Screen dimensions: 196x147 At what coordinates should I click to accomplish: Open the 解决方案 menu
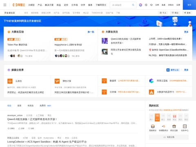pos(49,5)
